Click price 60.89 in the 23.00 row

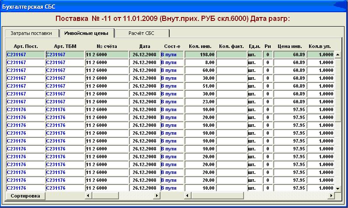click(x=289, y=102)
